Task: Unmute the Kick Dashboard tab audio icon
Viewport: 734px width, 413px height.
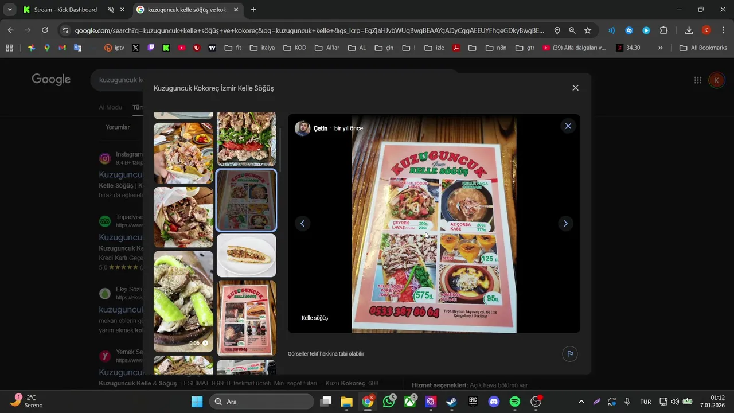Action: click(111, 10)
